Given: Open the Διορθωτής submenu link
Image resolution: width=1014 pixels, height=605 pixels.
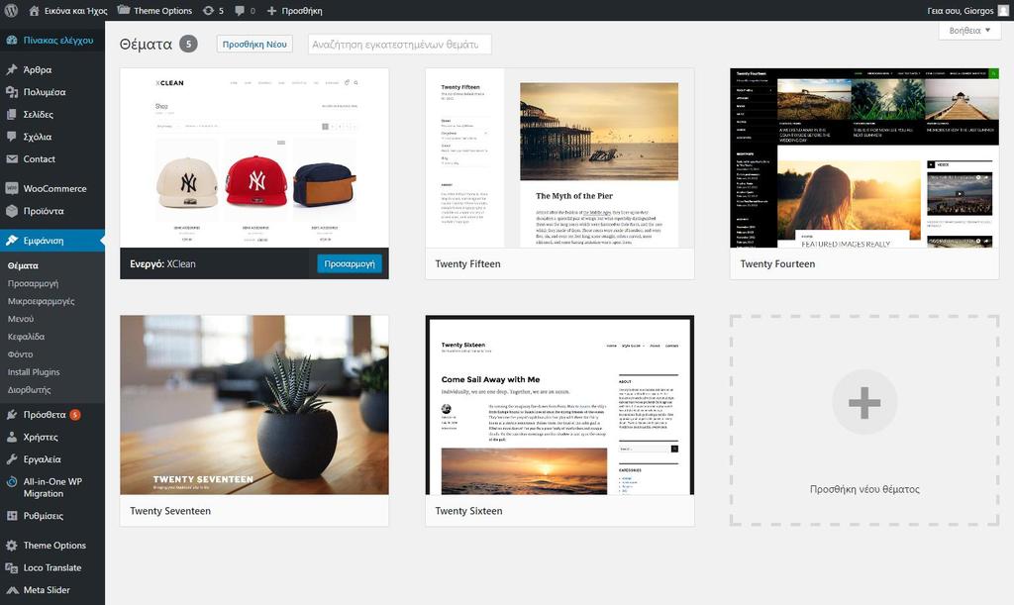Looking at the screenshot, I should (29, 390).
